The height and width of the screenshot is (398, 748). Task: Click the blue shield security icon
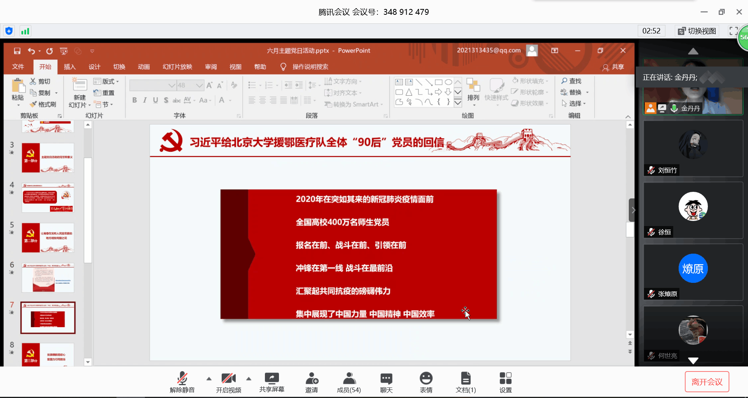click(9, 31)
